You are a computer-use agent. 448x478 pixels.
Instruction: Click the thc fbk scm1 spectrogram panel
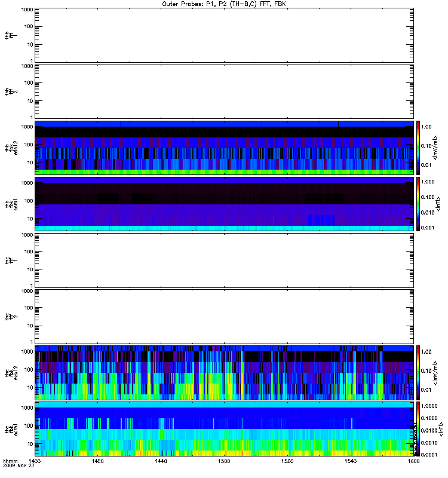coord(224,429)
